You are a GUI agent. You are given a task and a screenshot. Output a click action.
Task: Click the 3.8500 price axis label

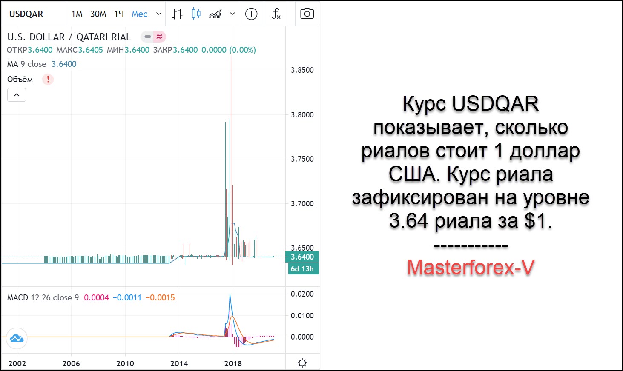point(302,70)
